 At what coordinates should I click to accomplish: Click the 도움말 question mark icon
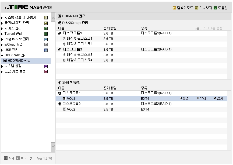215,8
